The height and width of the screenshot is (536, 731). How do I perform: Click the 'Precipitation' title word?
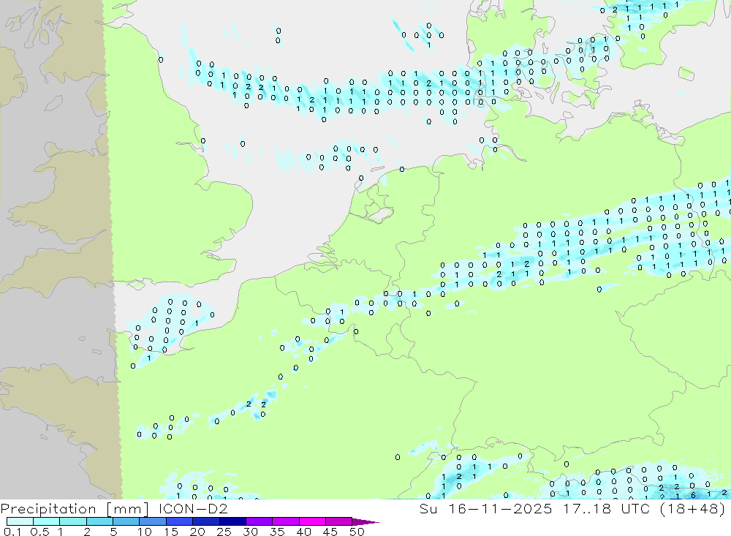[x=48, y=509]
